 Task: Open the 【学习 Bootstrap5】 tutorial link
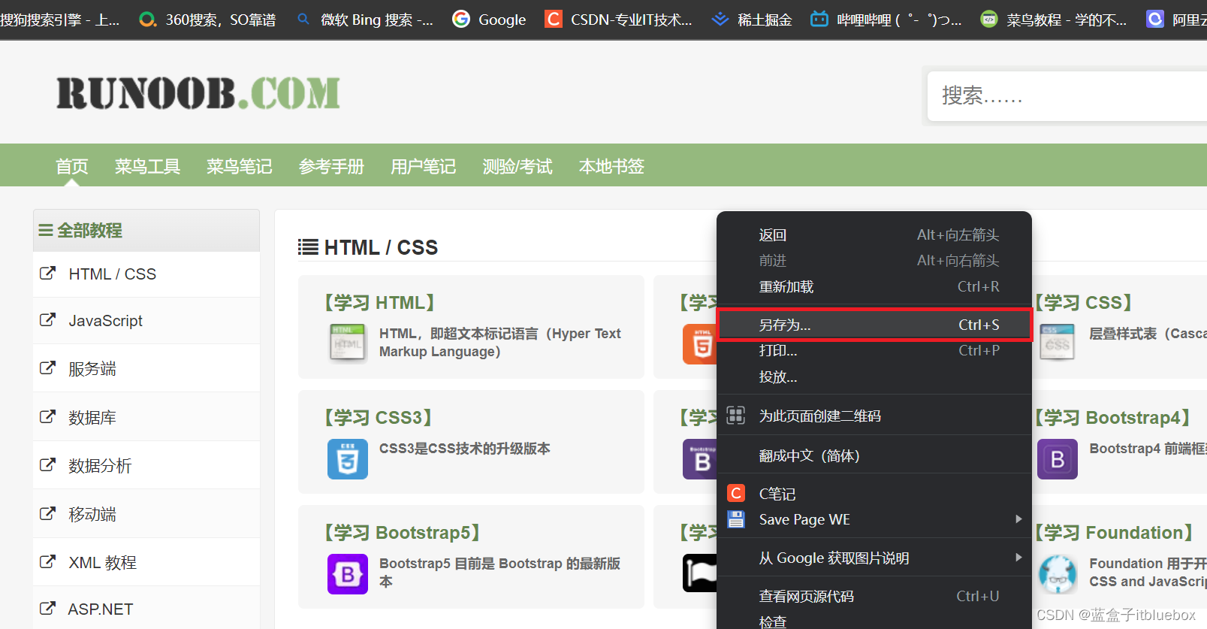402,532
